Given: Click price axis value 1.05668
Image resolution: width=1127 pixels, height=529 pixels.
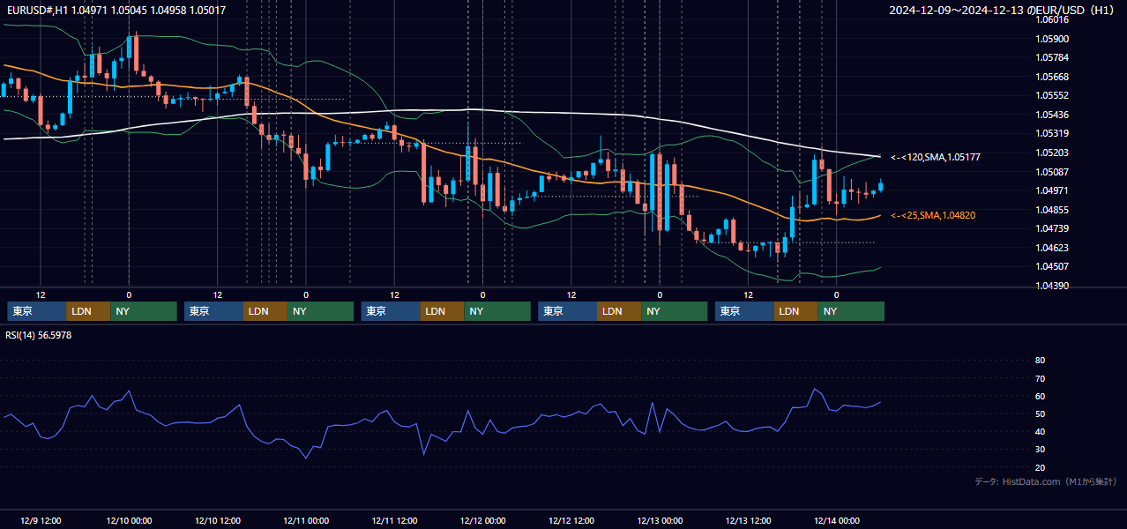Looking at the screenshot, I should 1051,77.
